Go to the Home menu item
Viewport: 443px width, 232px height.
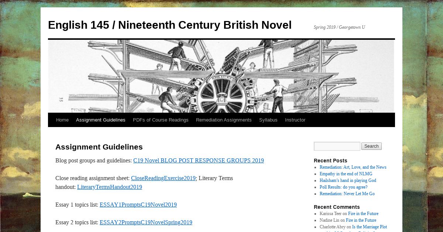coord(62,120)
